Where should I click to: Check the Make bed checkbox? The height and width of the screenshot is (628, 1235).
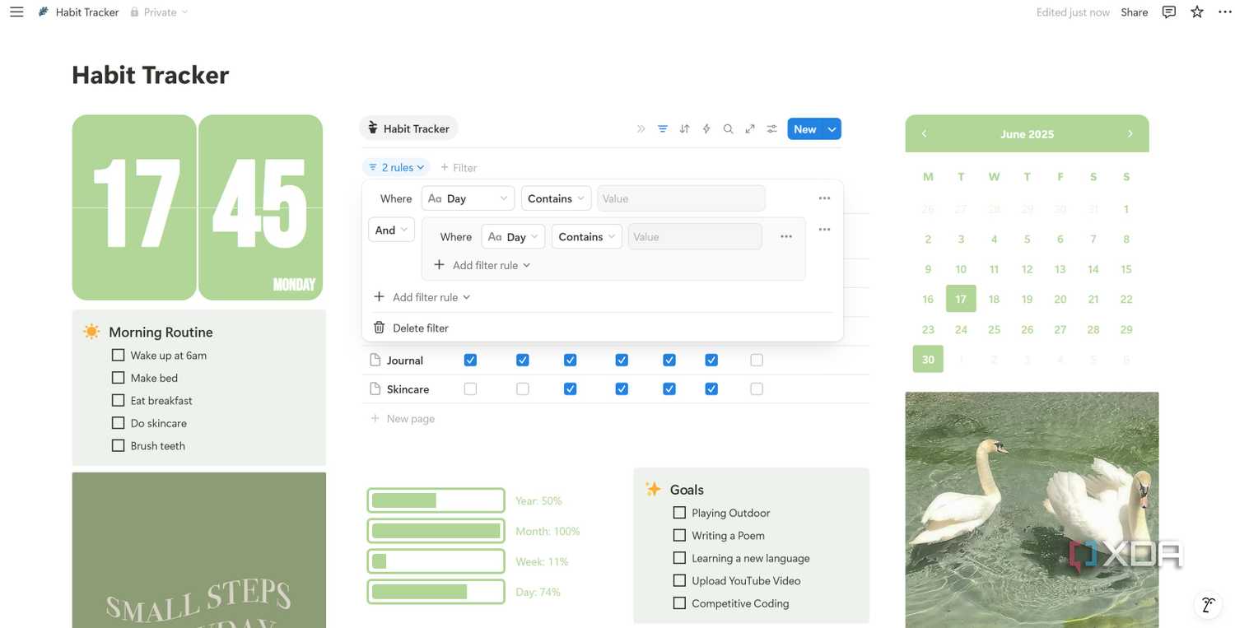pos(118,378)
